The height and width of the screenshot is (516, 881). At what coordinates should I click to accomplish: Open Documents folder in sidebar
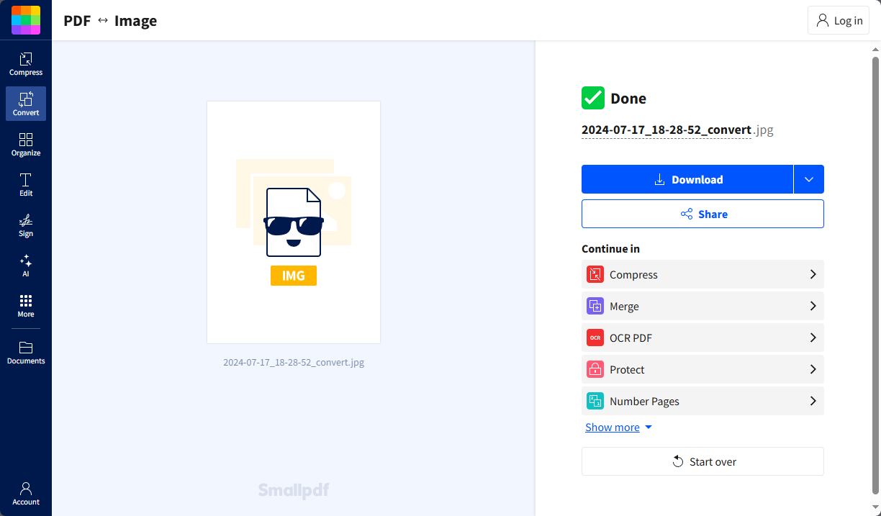26,353
